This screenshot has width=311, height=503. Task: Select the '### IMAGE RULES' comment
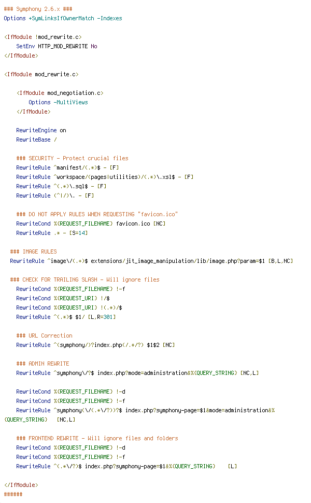pyautogui.click(x=33, y=252)
